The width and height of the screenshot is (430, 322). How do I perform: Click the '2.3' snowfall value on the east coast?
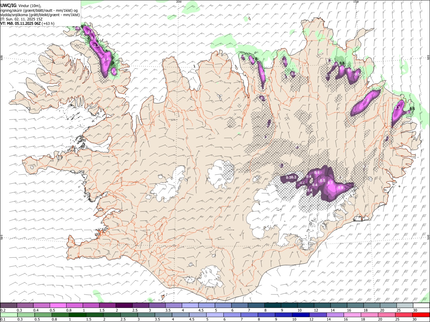pyautogui.click(x=398, y=108)
